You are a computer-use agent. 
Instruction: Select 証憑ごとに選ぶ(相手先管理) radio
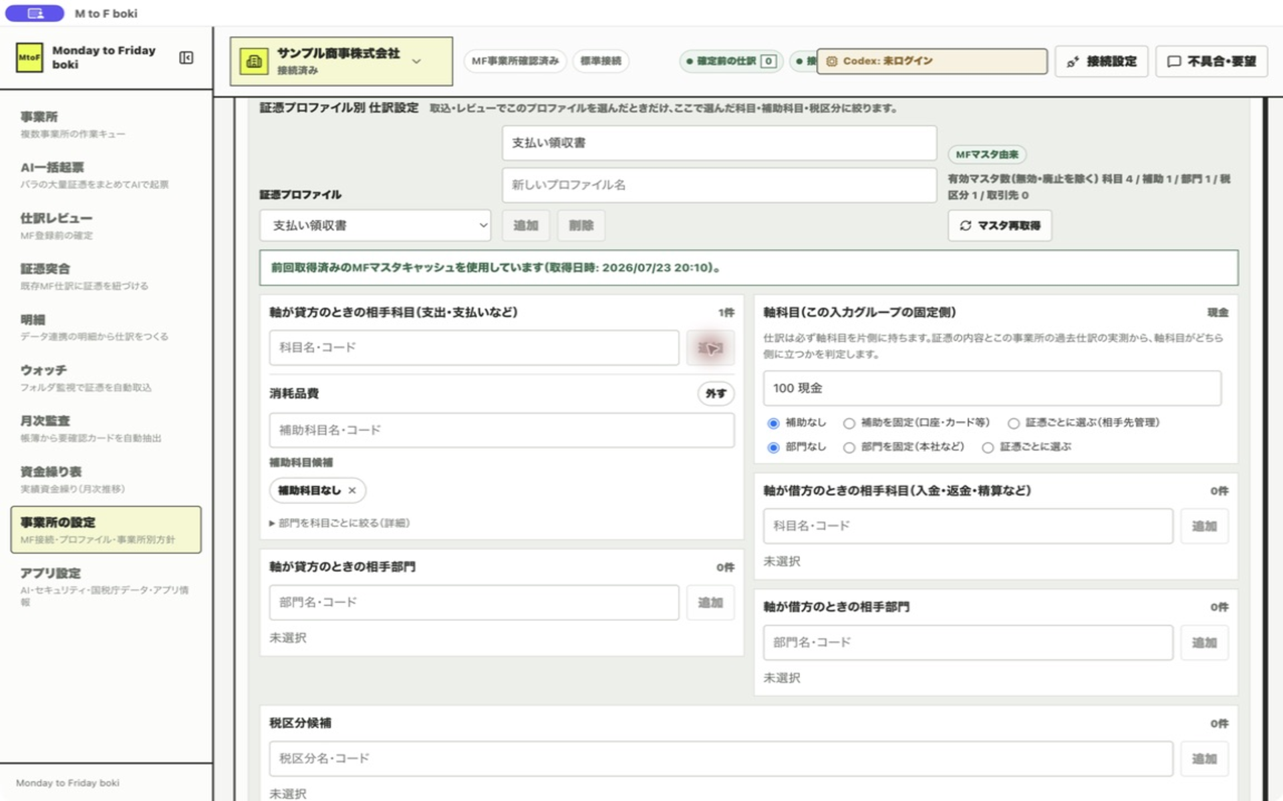1014,423
